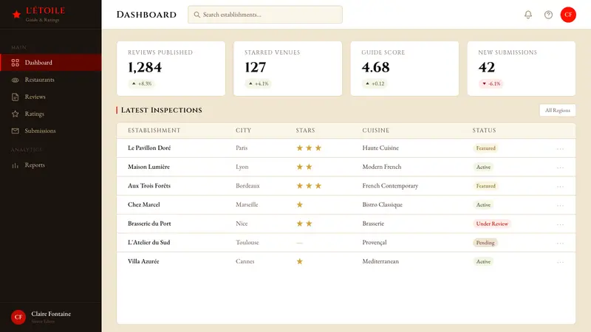The width and height of the screenshot is (591, 332).
Task: Open notifications bell icon
Action: (x=528, y=15)
